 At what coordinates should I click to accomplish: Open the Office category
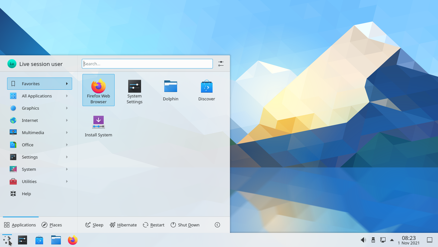(40, 145)
